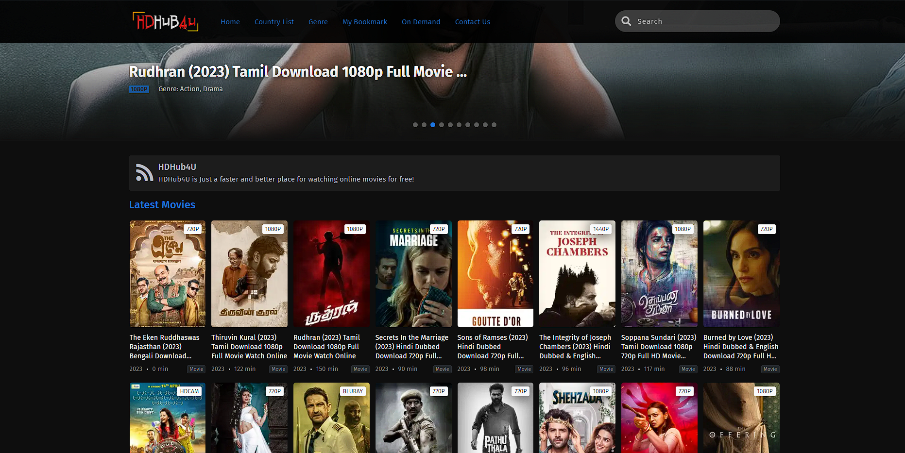
Task: Click the Latest Movies heading
Action: pyautogui.click(x=162, y=205)
